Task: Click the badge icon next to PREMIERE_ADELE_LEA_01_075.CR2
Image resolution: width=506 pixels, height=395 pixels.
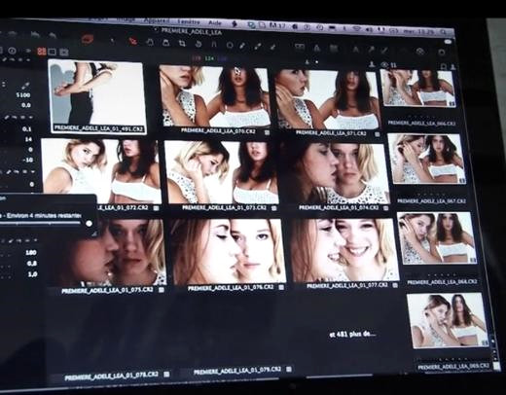Action: pos(161,290)
